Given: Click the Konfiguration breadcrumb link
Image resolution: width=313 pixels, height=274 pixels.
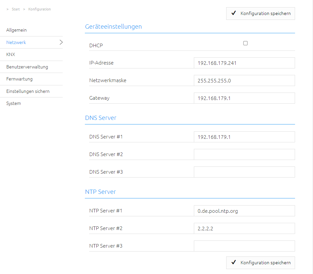Looking at the screenshot, I should (39, 9).
